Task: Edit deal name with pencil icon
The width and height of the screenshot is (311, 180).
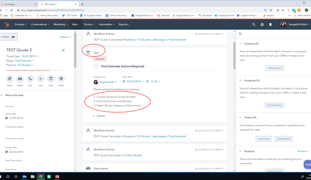Action: (63, 50)
